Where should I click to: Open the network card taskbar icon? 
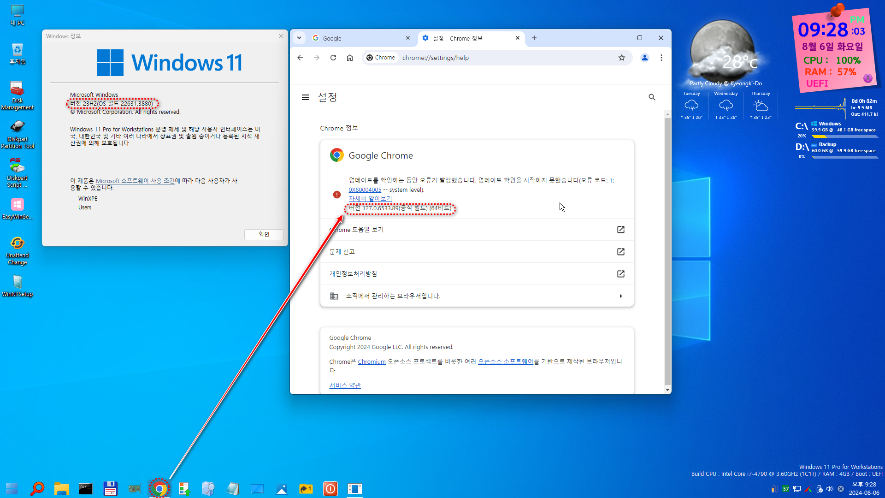click(x=135, y=488)
